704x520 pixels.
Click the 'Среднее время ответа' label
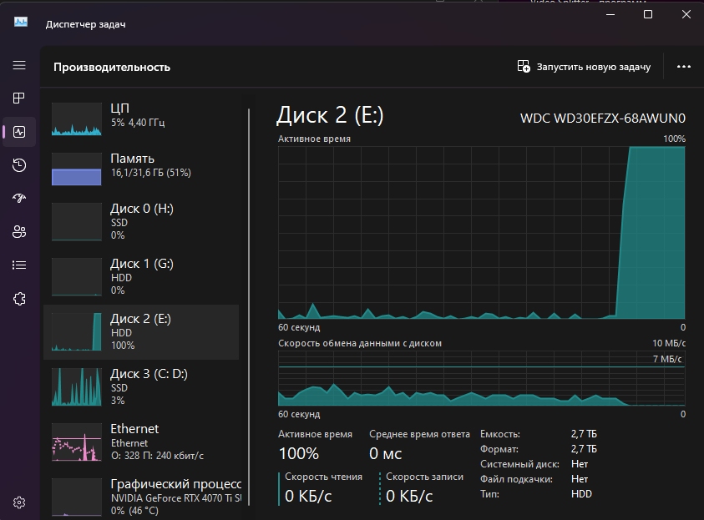419,434
